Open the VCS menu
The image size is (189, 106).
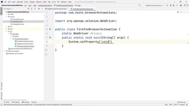point(58,2)
